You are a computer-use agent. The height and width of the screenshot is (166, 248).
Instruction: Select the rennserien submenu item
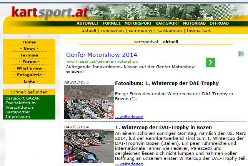point(112,30)
